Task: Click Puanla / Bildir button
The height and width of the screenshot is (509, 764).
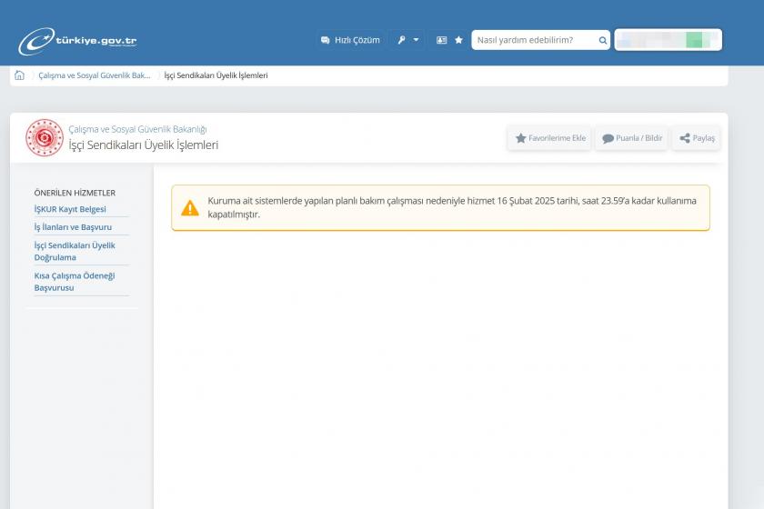Action: pos(632,138)
